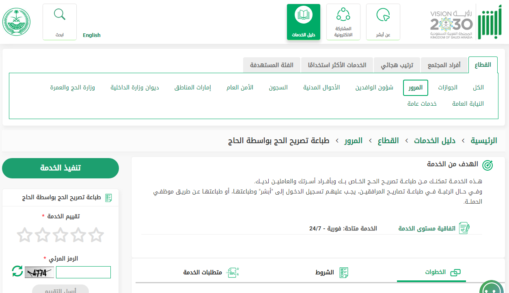Open the Alphabetical Order (ترتيب هجائي) tab
The image size is (509, 293).
[x=397, y=65]
